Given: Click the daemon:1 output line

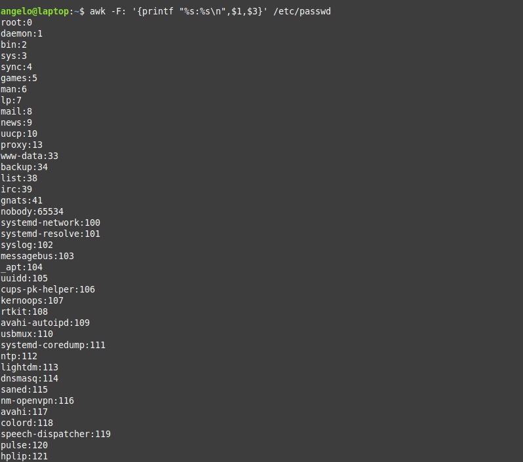Looking at the screenshot, I should tap(22, 33).
